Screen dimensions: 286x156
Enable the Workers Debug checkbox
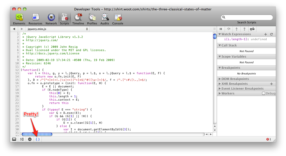tap(264, 93)
